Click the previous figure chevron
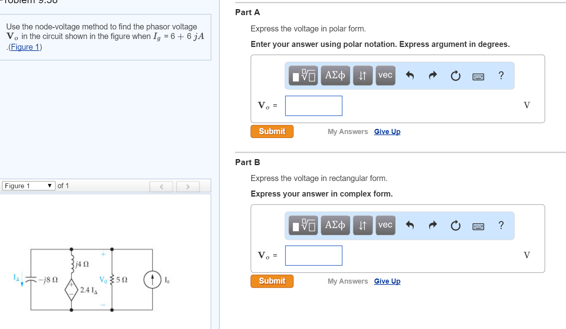Viewport: 566px width, 329px height. pos(161,186)
